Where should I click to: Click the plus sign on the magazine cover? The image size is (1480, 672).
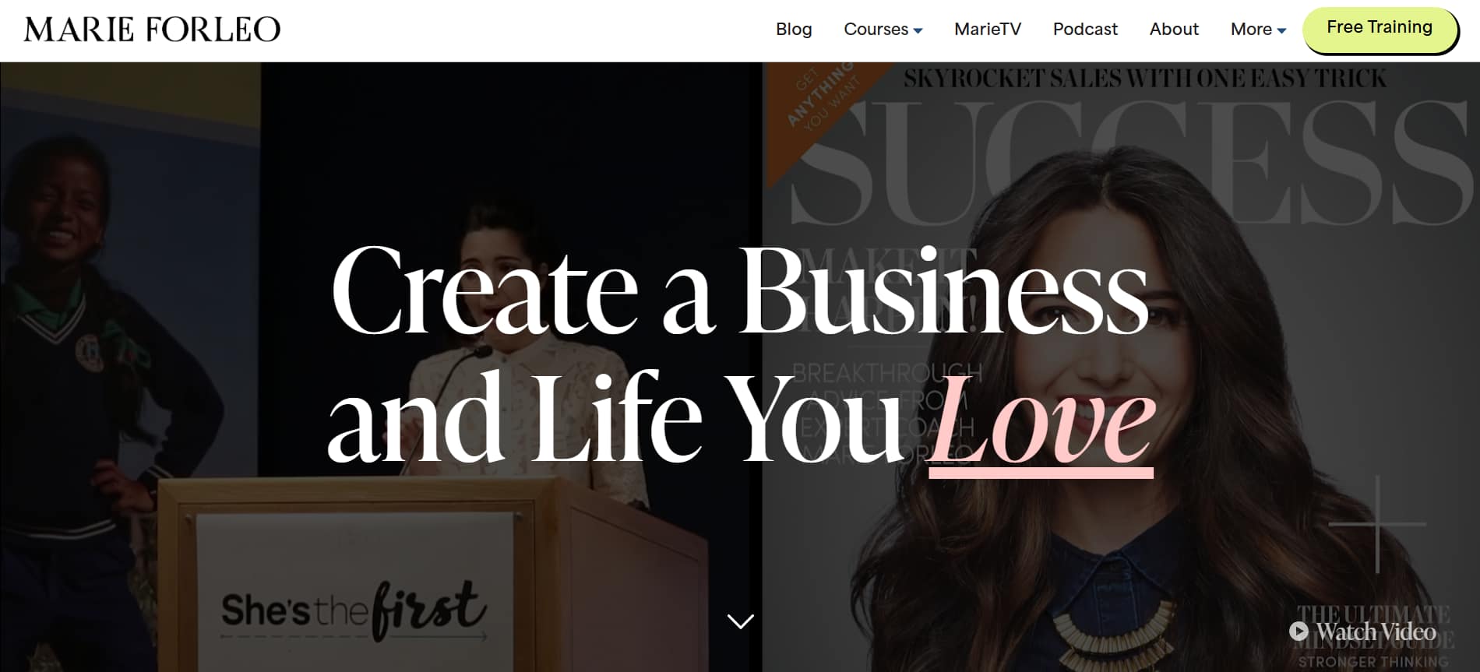(1377, 524)
